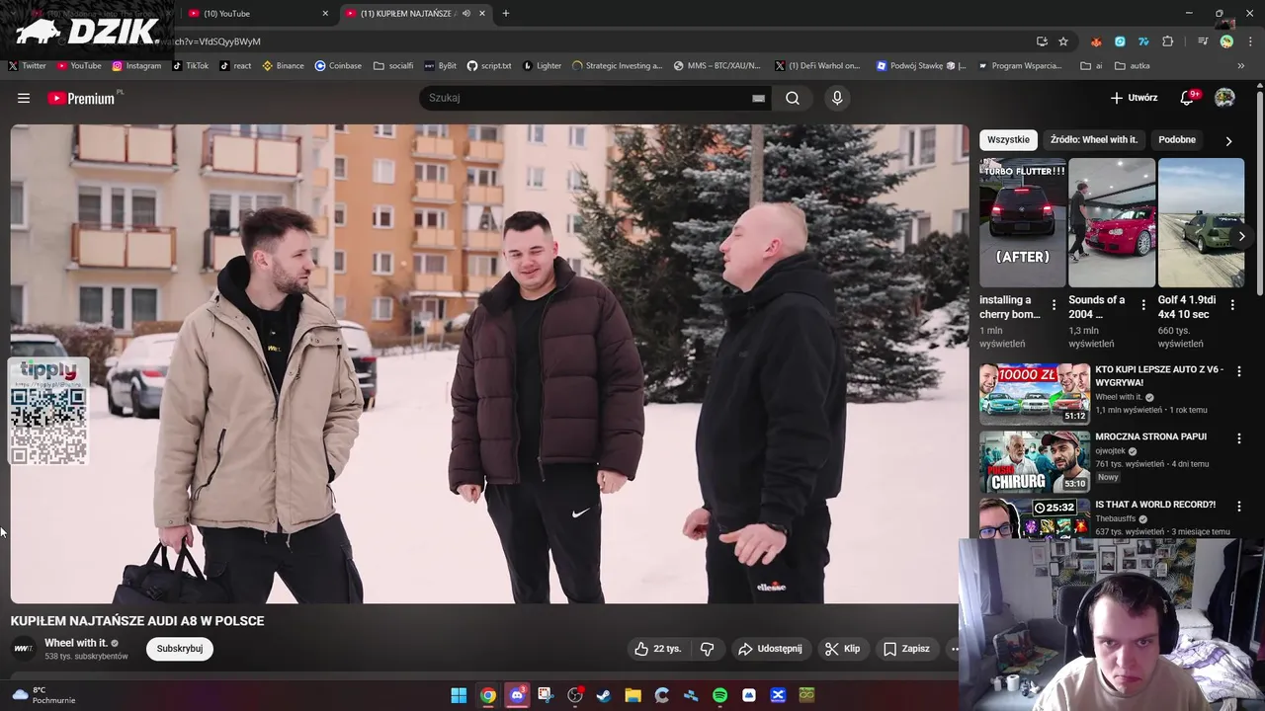This screenshot has height=711, width=1265.
Task: Open the 'Wheel with it.' channel name link
Action: click(76, 643)
